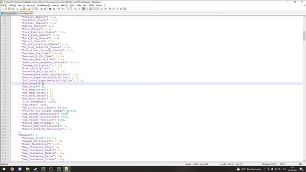This screenshot has height=172, width=306.
Task: Click the Zoom Out toolbar icon
Action: pyautogui.click(x=63, y=9)
